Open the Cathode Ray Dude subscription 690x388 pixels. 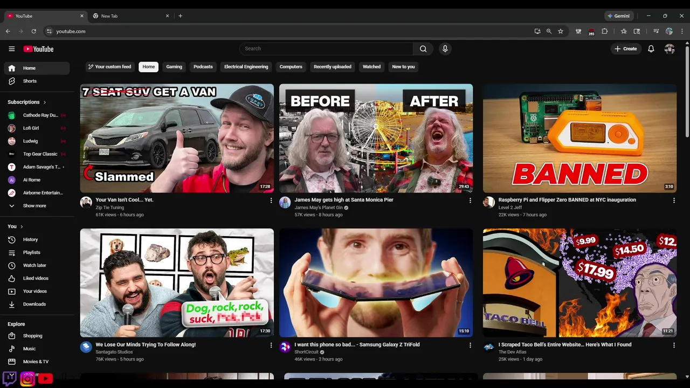click(37, 115)
